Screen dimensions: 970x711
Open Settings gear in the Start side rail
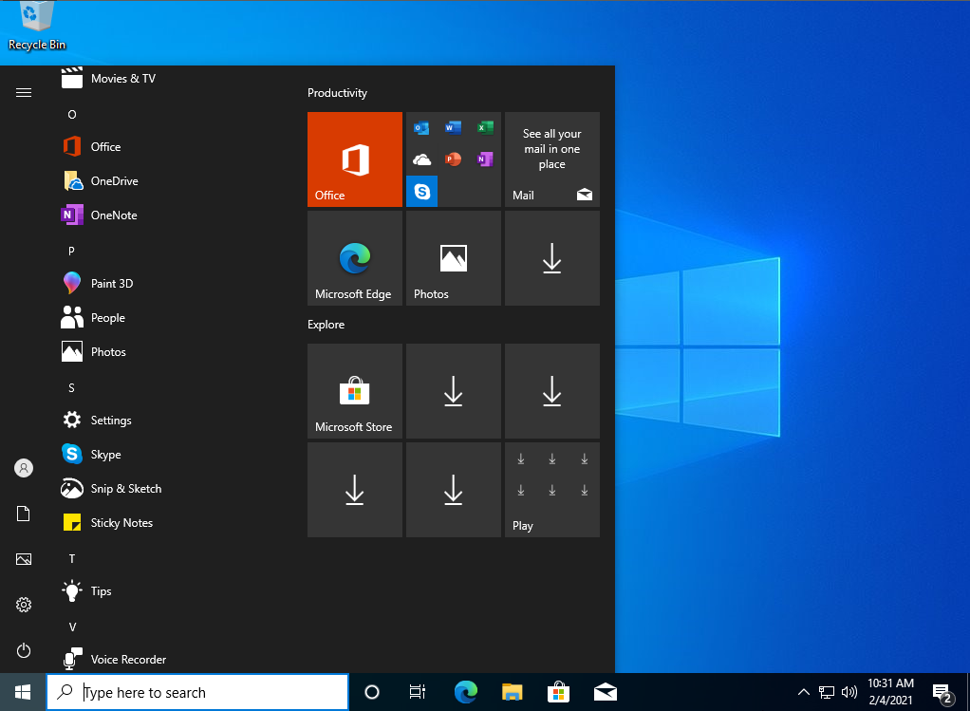pyautogui.click(x=24, y=605)
